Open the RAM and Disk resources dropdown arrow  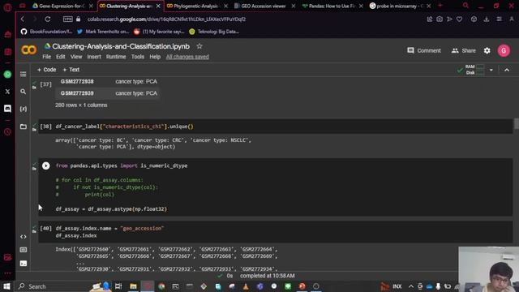[491, 70]
